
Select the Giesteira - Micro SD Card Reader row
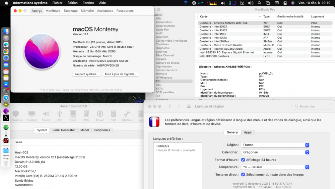click(265, 45)
